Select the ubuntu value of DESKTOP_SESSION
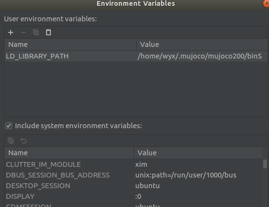Image resolution: width=269 pixels, height=207 pixels. click(x=147, y=186)
